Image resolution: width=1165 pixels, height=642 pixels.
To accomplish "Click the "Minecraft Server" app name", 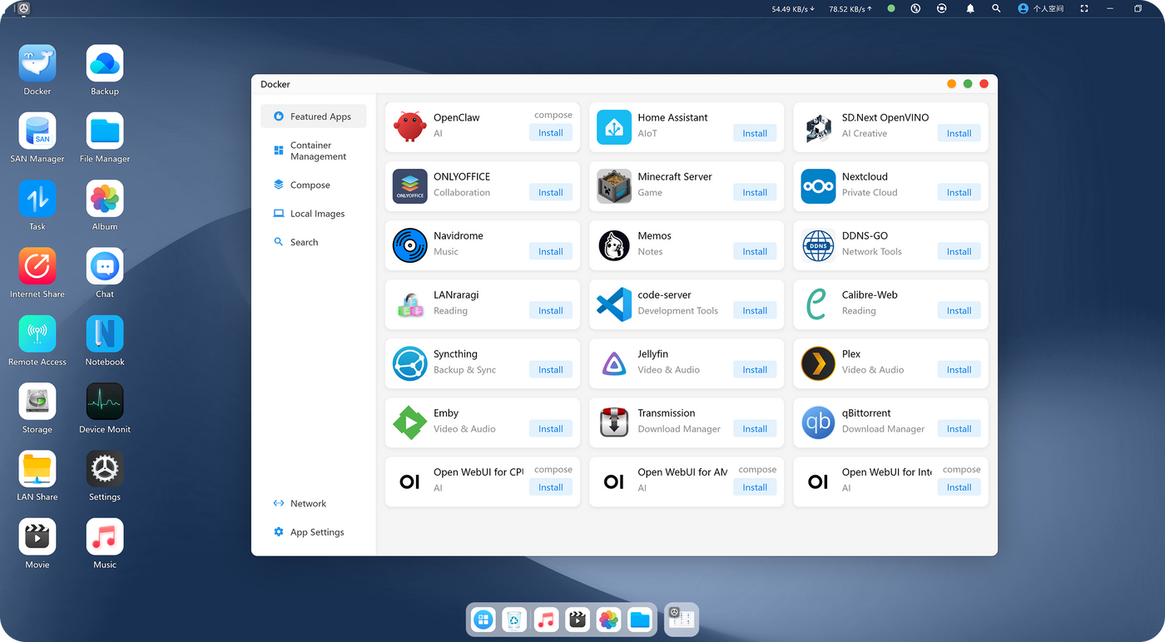I will [x=675, y=176].
